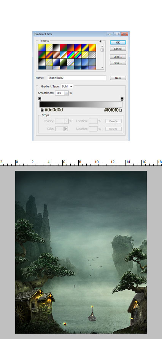Click the presets scrollbar down arrow
162x339 pixels.
(x=102, y=67)
